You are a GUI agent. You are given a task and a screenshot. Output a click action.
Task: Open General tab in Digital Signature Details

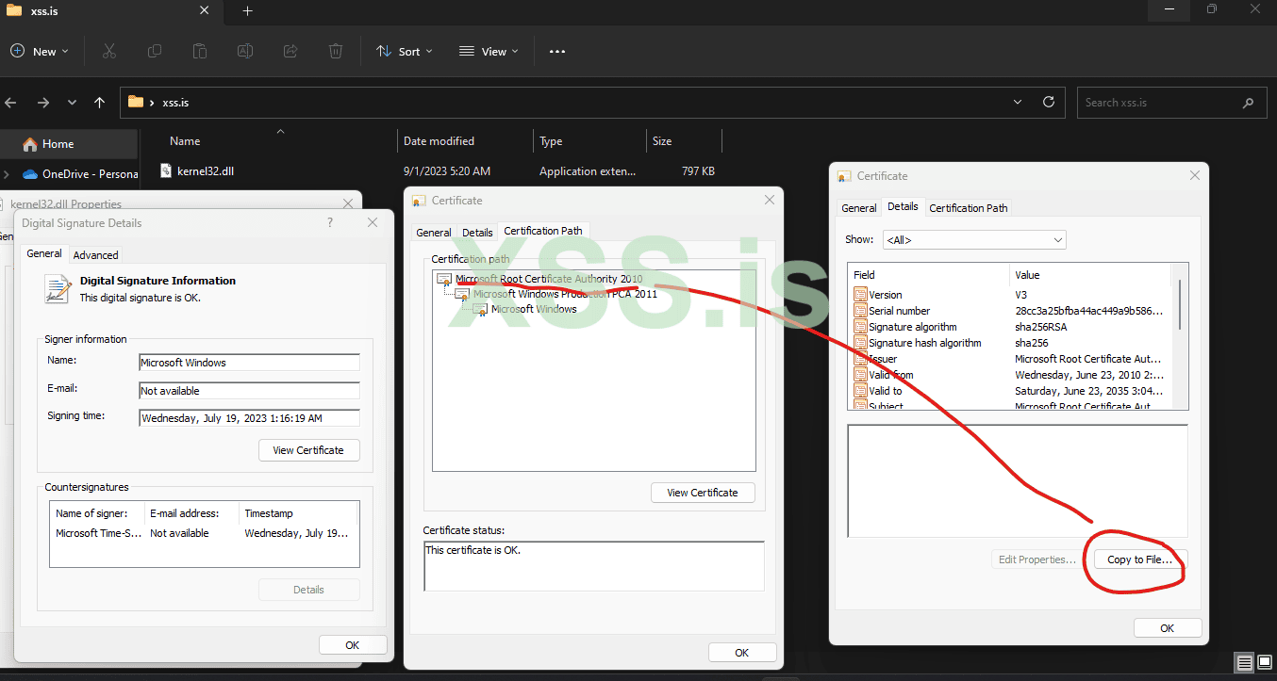tap(44, 253)
